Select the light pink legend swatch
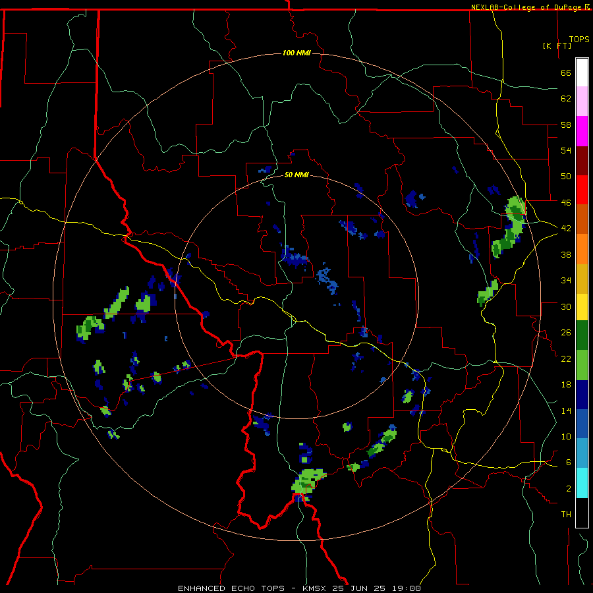Viewport: 593px width, 593px height. point(582,101)
